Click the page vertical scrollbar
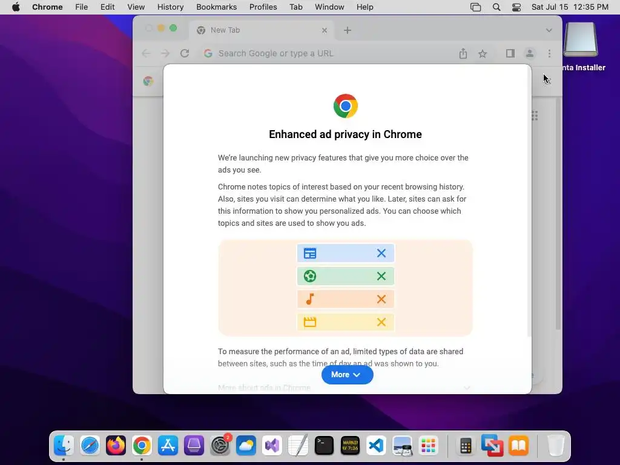Viewport: 620px width, 465px height. [x=558, y=214]
